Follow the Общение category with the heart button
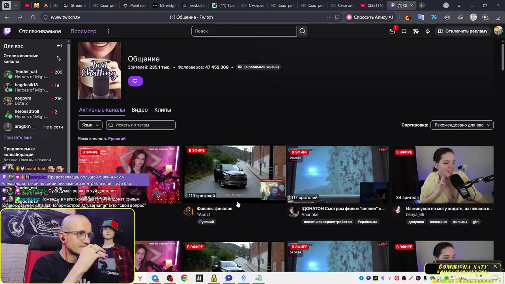 coord(135,81)
